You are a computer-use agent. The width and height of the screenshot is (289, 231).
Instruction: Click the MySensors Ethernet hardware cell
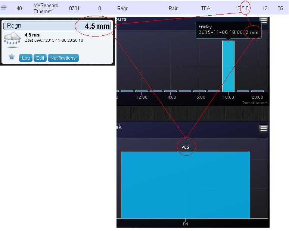[46, 8]
